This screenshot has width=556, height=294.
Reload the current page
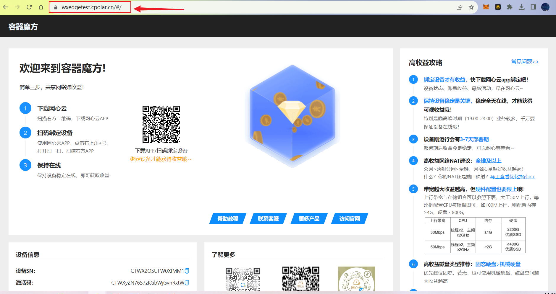coord(29,7)
